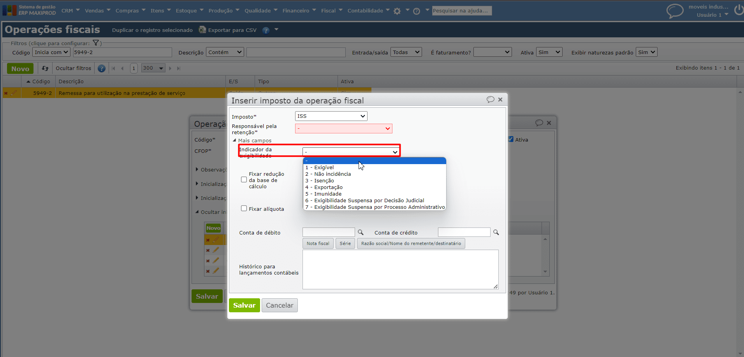The image size is (744, 357).
Task: Save the tax in Inserir imposto dialog
Action: [244, 305]
